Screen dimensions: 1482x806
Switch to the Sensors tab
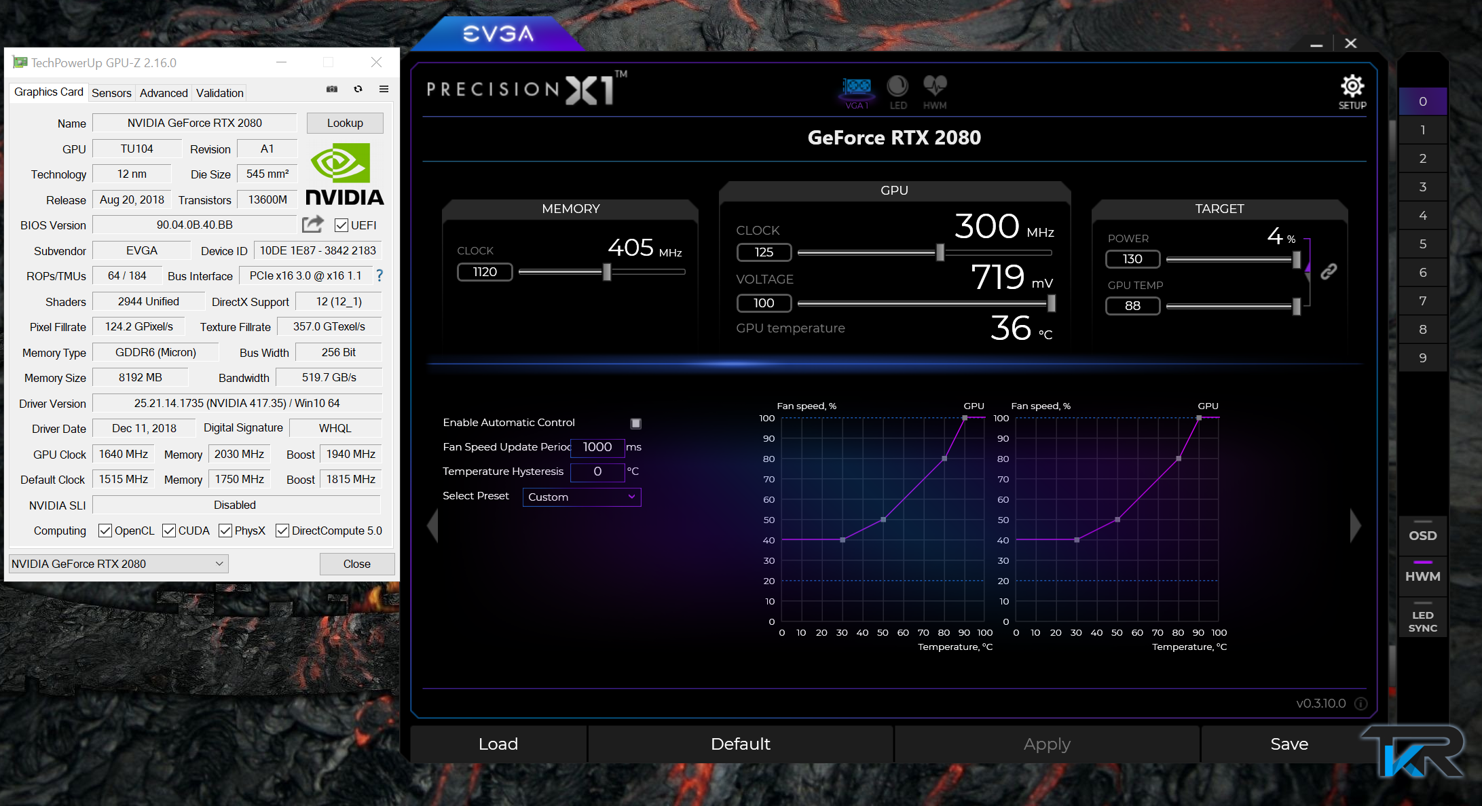tap(111, 93)
